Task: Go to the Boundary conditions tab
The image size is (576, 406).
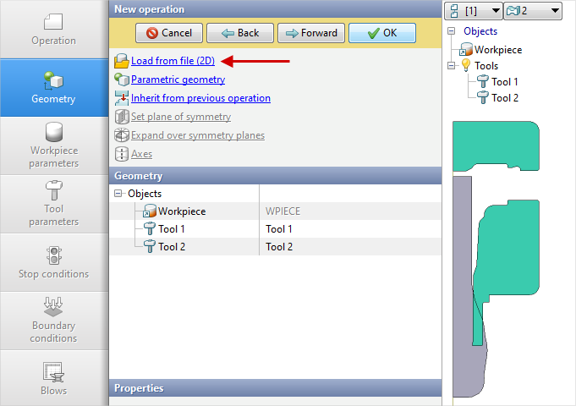Action: pos(54,321)
